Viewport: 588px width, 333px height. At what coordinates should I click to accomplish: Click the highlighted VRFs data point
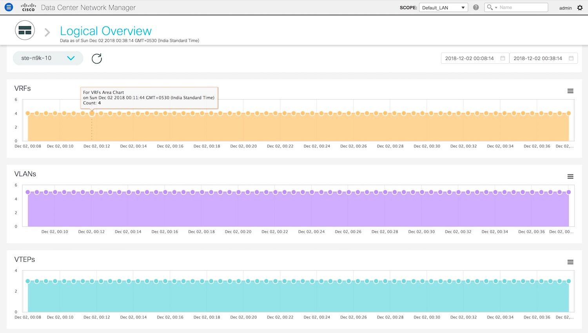(92, 113)
